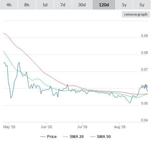
Task: Click the remove graph button
Action: point(136,14)
